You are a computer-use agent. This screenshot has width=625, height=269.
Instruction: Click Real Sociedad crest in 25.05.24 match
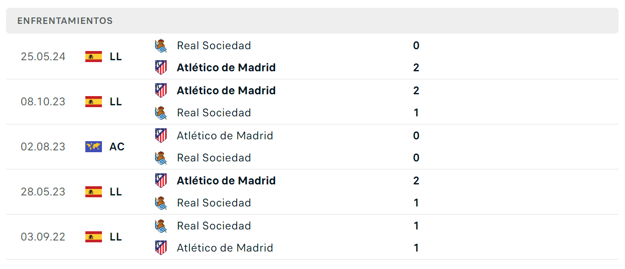coord(161,46)
